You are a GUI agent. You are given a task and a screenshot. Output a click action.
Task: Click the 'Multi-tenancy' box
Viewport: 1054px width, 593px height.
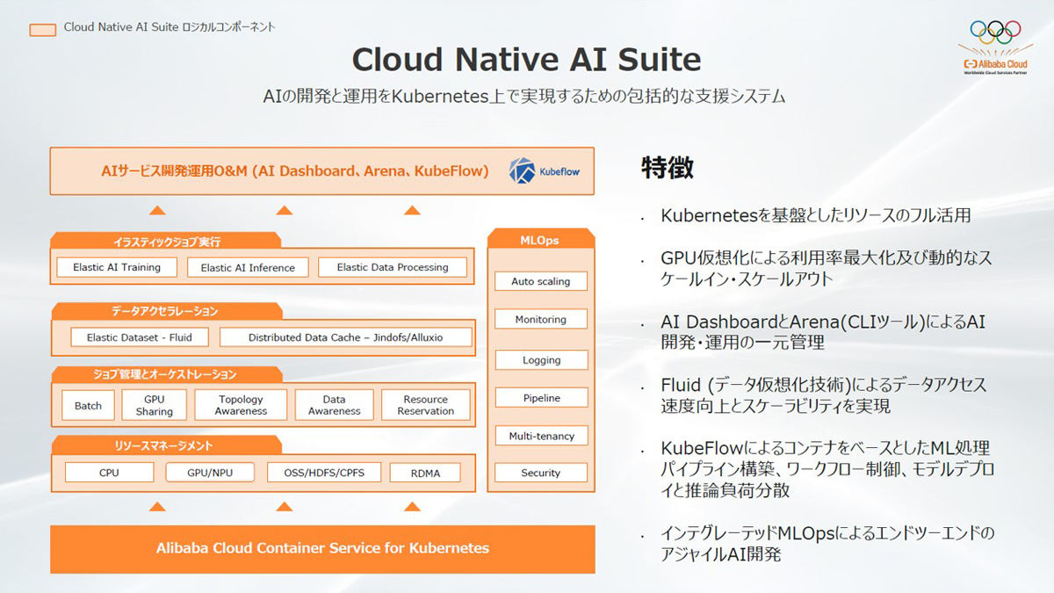[541, 436]
